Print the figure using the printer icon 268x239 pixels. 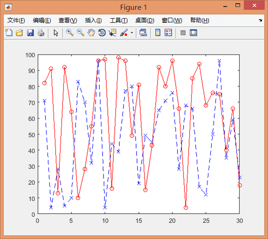pos(41,33)
